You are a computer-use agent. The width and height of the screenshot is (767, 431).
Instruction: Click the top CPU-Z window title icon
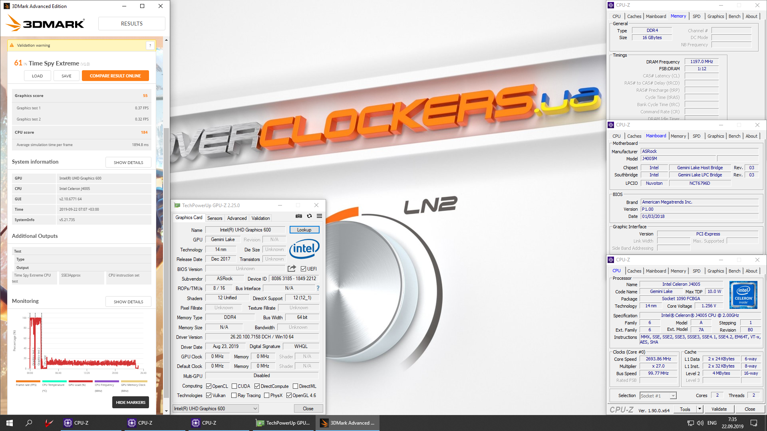click(611, 5)
